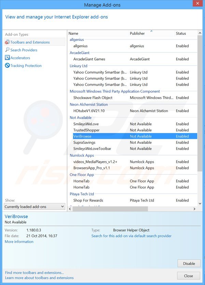This screenshot has height=285, width=205.
Task: Select the BrowsersApp_Pro_v1.1 add-on
Action: pos(135,168)
